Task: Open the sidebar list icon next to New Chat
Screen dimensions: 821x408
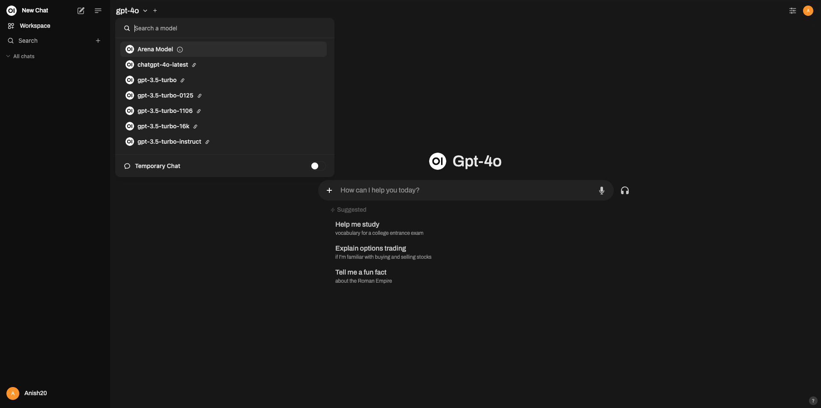Action: pyautogui.click(x=98, y=10)
